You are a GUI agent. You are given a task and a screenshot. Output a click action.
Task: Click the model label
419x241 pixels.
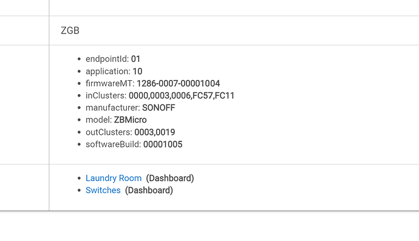click(x=98, y=120)
